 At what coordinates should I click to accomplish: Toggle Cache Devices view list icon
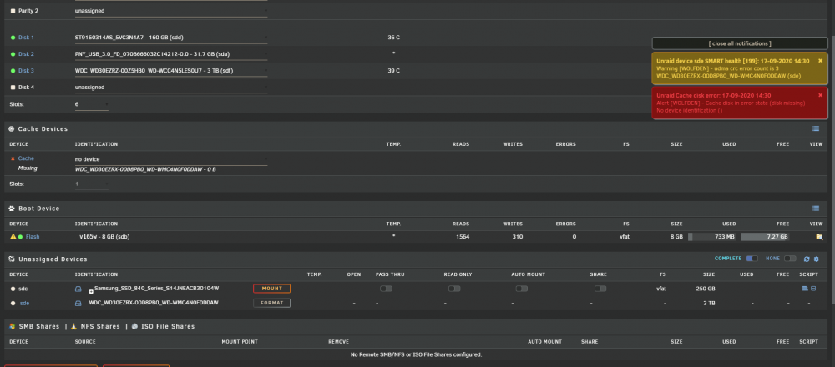coord(815,128)
